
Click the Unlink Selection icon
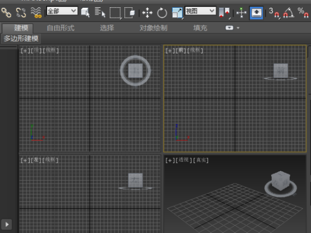point(21,12)
